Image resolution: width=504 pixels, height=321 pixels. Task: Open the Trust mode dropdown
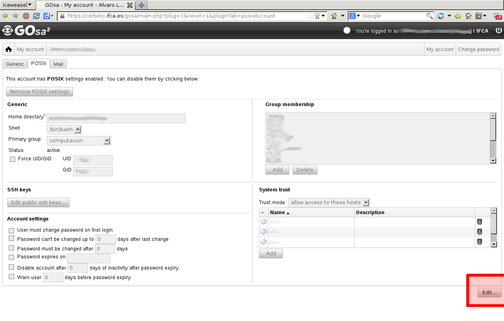[329, 203]
